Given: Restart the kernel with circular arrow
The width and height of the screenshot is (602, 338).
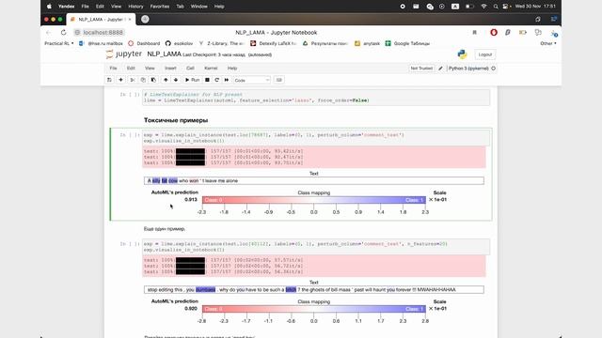Looking at the screenshot, I should pyautogui.click(x=217, y=80).
